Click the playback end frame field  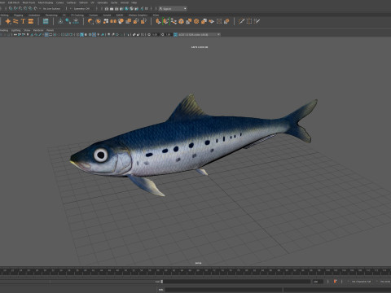tap(318, 282)
